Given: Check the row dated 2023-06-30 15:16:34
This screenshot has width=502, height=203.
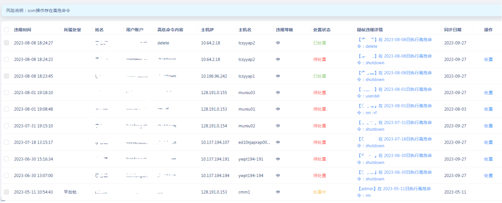Looking at the screenshot, I should click(x=7, y=159).
